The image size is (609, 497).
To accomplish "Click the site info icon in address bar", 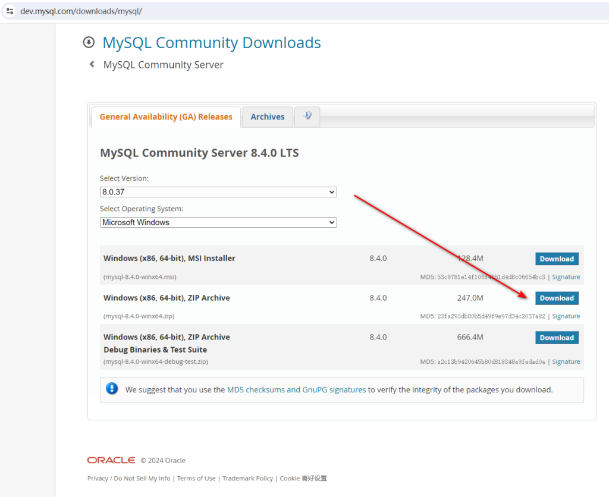I will point(10,11).
